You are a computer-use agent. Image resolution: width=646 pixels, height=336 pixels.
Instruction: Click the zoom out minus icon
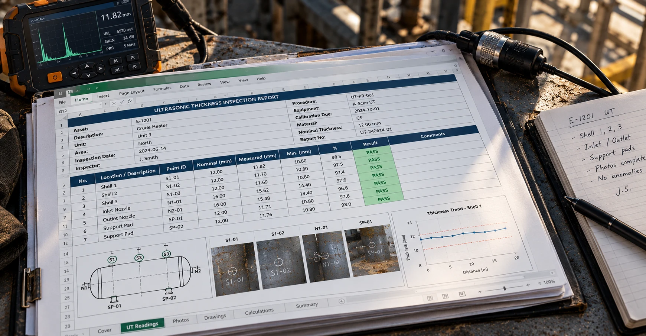[x=480, y=292]
